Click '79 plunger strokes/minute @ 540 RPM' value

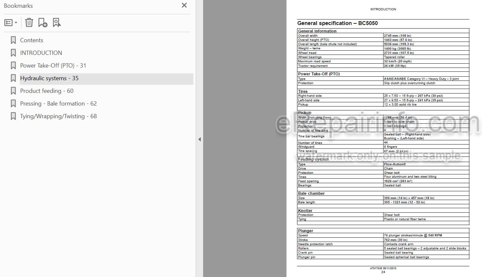(413, 235)
